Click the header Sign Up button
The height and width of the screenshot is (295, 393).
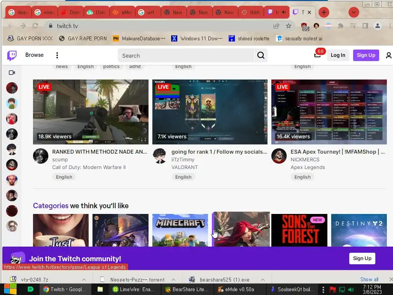tap(366, 55)
